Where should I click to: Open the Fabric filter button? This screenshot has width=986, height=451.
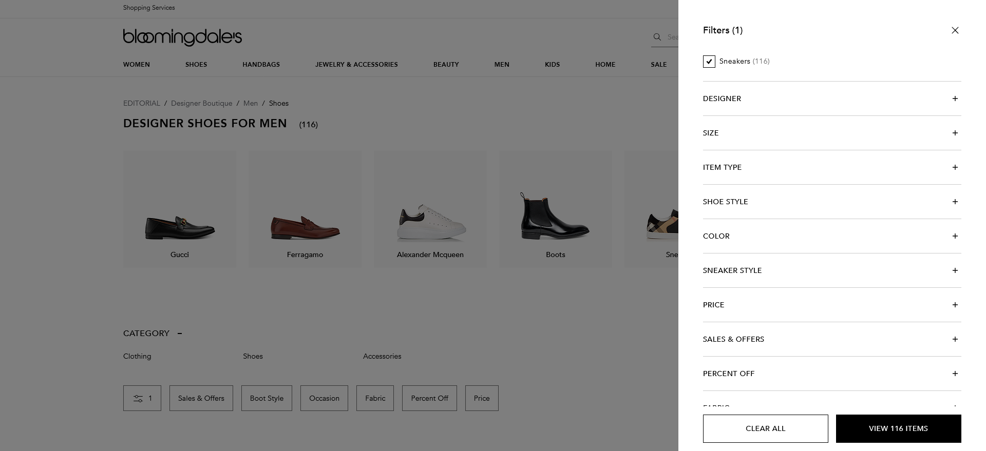[375, 398]
